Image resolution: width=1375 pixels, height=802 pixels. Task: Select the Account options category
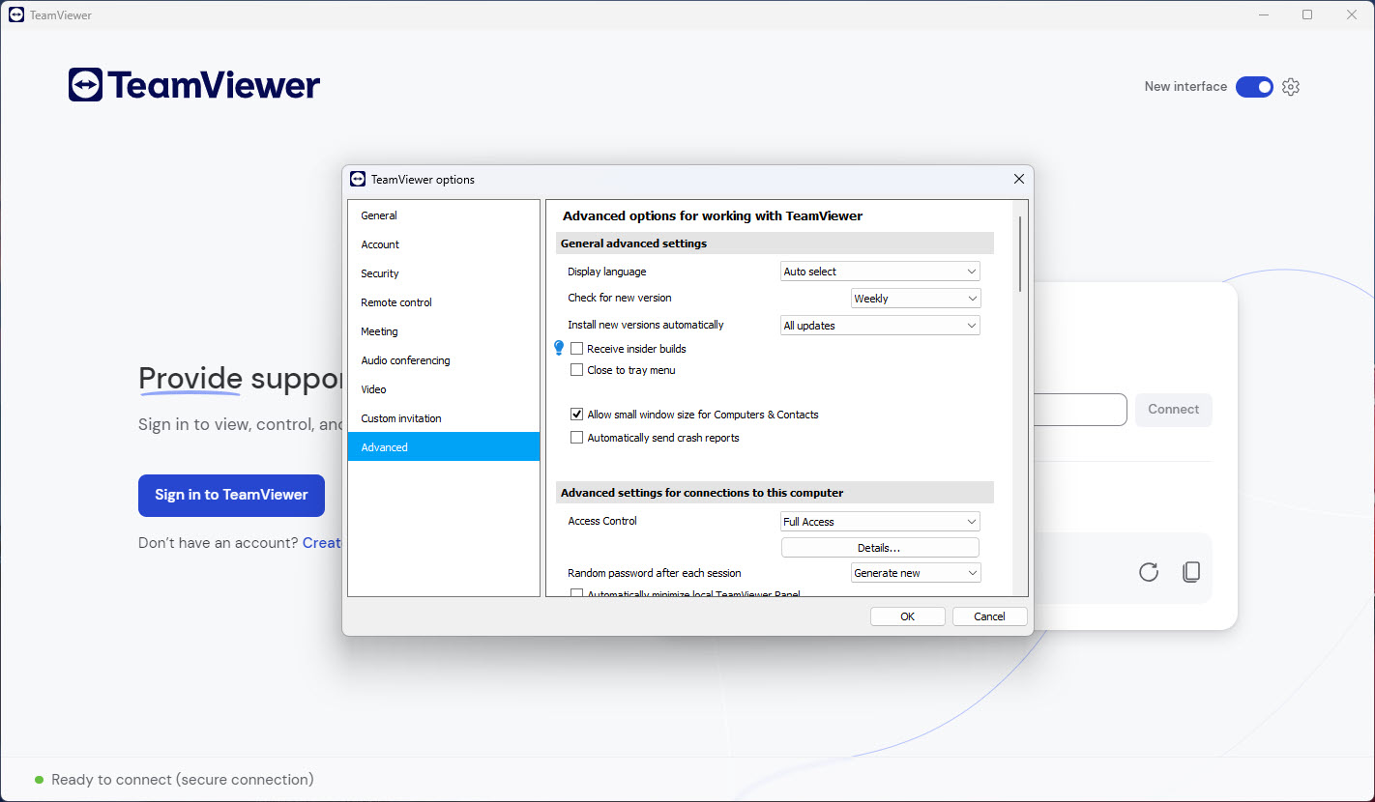pos(444,244)
